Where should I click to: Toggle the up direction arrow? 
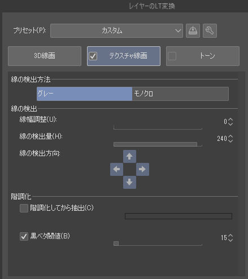point(129,156)
